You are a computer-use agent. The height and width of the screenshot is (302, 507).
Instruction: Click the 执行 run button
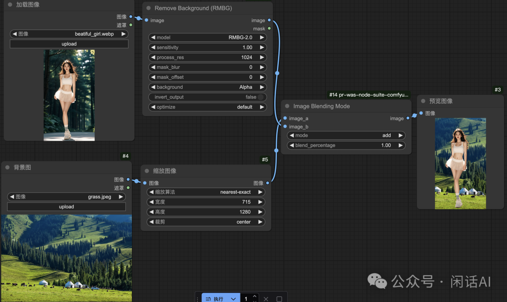tap(215, 299)
